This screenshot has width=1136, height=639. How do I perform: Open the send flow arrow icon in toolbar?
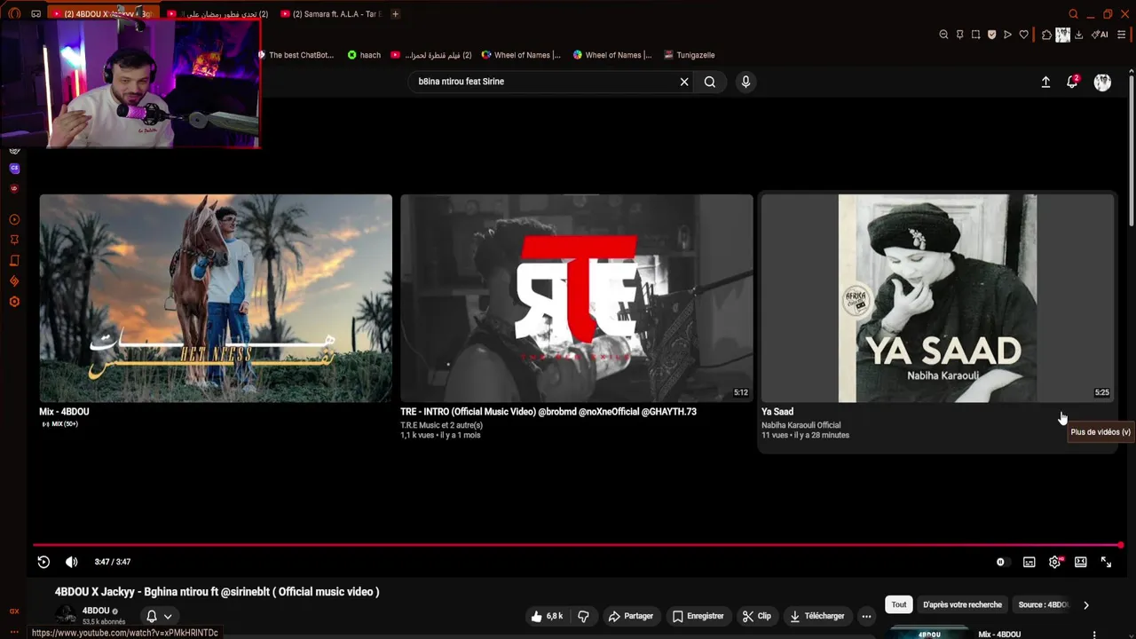point(1007,35)
